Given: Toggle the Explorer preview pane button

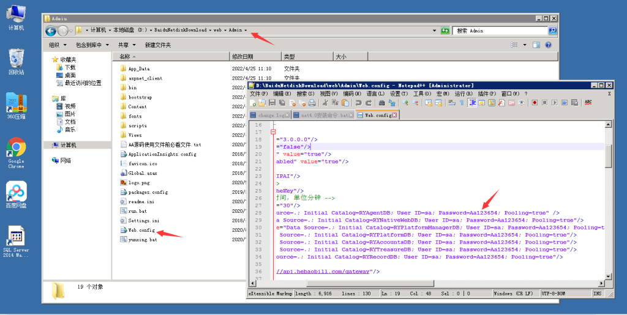Looking at the screenshot, I should click(536, 45).
